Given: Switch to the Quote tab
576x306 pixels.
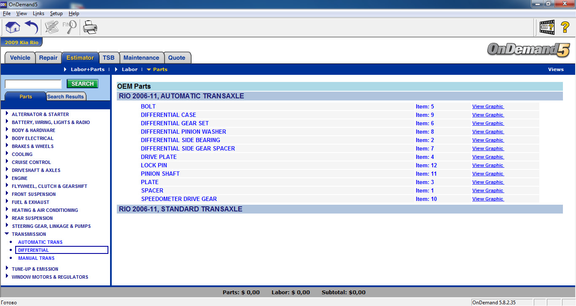Looking at the screenshot, I should click(177, 58).
